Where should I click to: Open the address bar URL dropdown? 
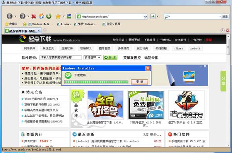[x=146, y=17]
